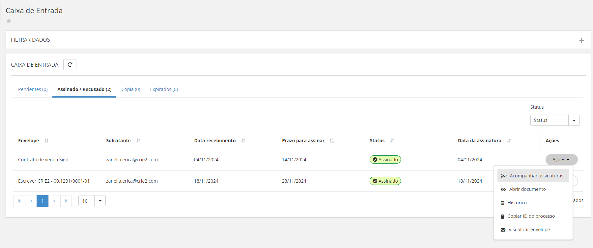
Task: Sort by Solicitante column icon
Action: click(x=138, y=141)
